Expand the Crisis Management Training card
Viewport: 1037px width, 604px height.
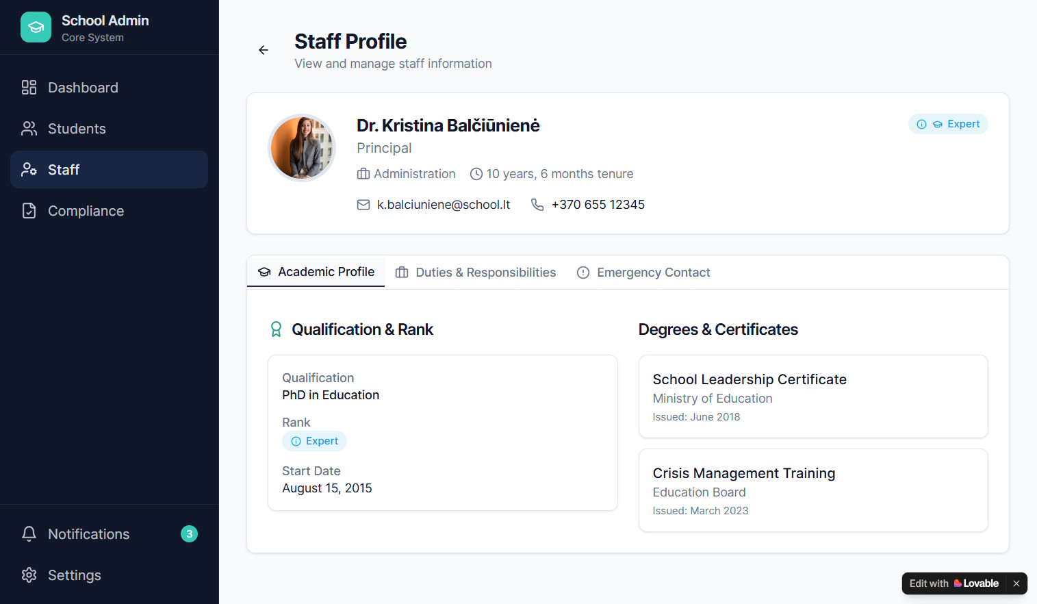(812, 490)
